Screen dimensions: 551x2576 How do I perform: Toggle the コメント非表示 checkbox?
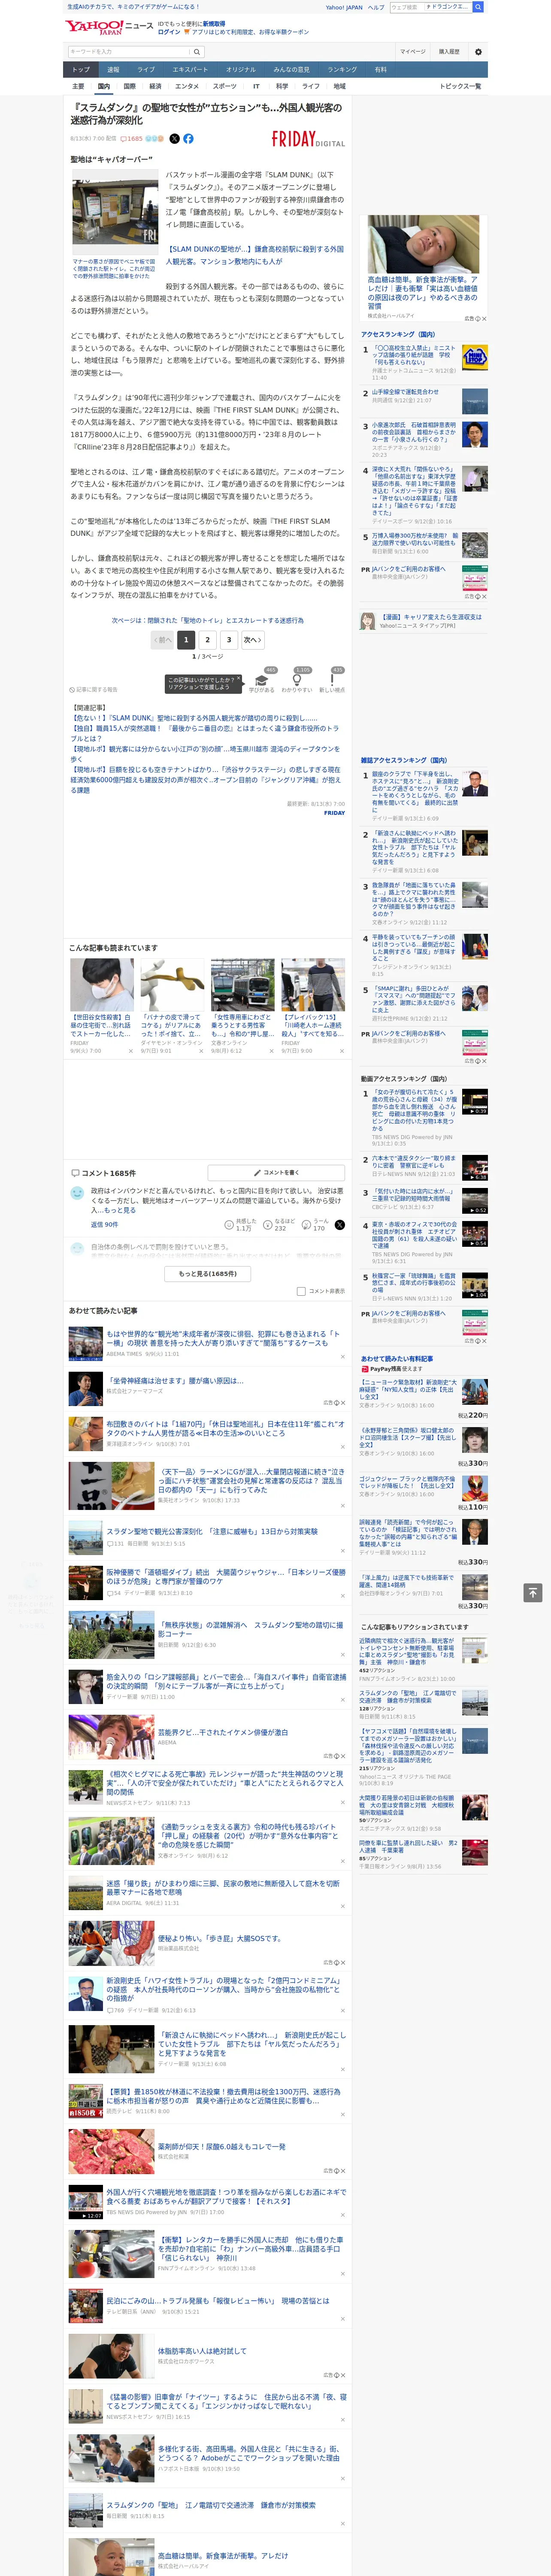click(301, 1291)
